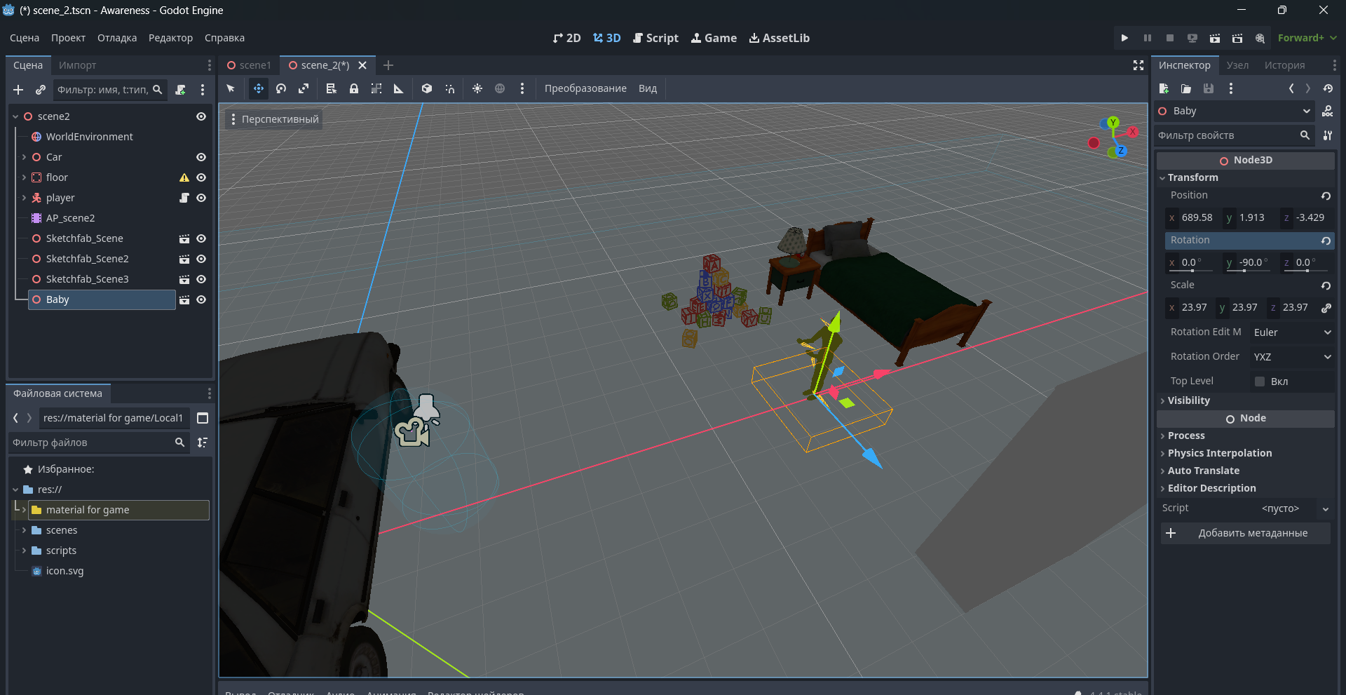Image resolution: width=1346 pixels, height=695 pixels.
Task: Select the Move mode tool in toolbar
Action: pyautogui.click(x=259, y=88)
